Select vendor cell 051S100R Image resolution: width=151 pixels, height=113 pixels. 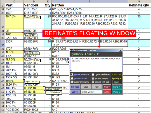pyautogui.click(x=34, y=74)
